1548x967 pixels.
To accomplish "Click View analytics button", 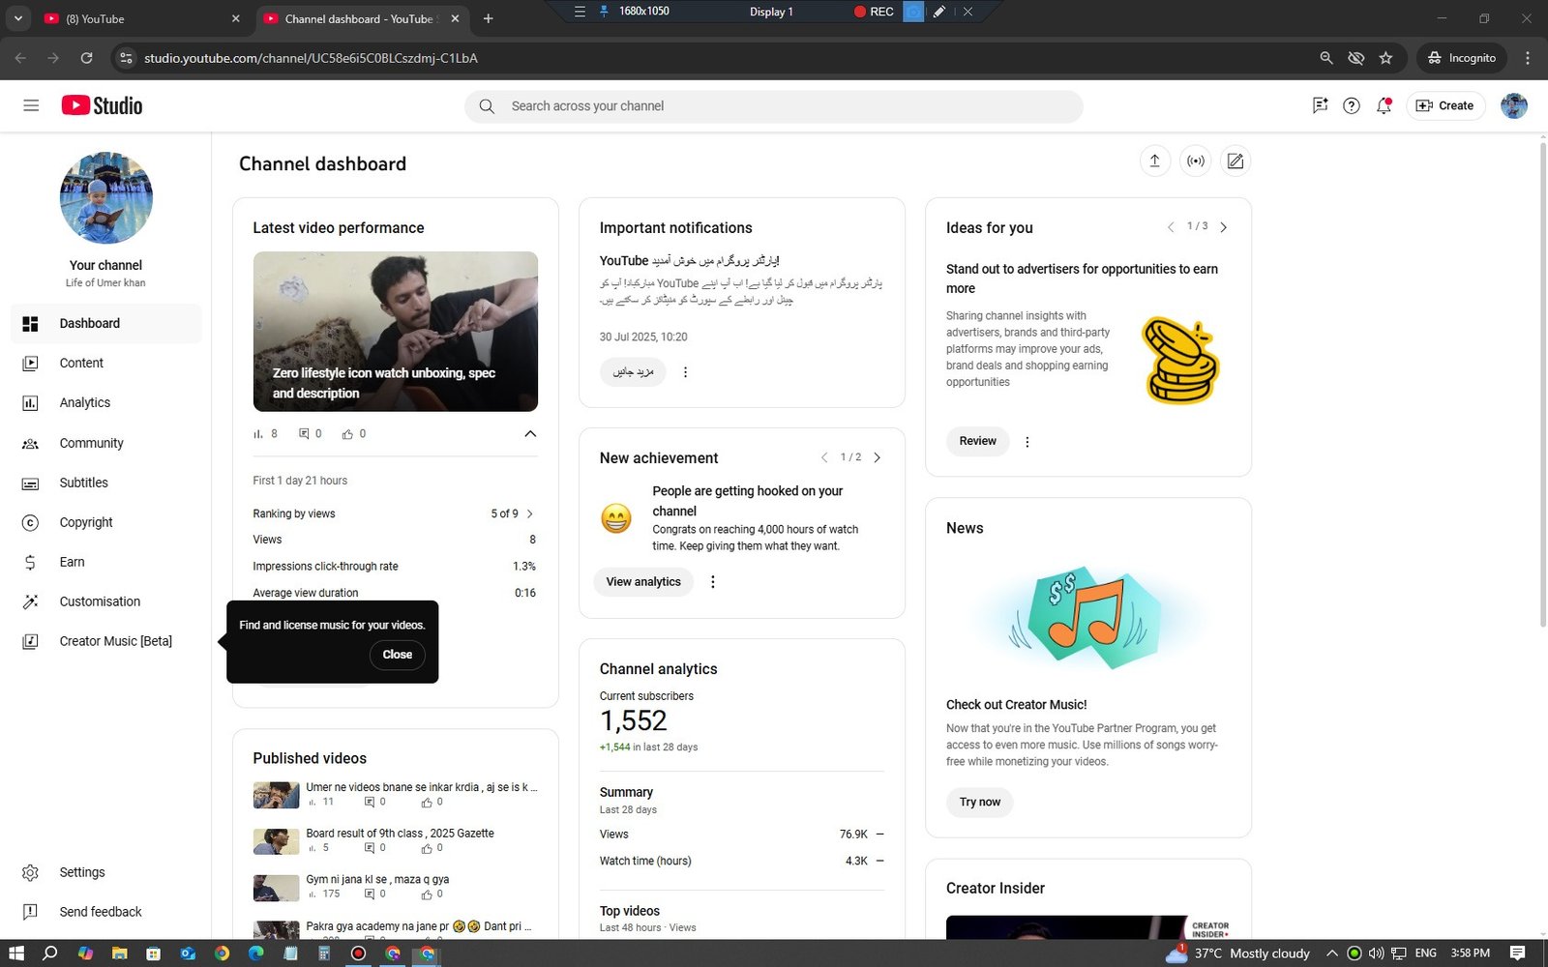I will (643, 582).
